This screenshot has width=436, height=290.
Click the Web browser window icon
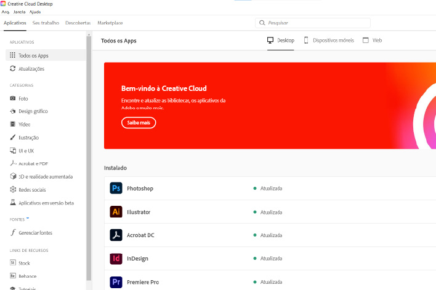click(x=366, y=40)
